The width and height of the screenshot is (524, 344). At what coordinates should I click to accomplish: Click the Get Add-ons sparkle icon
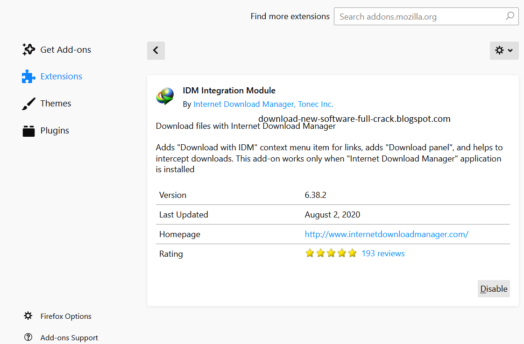pos(28,49)
